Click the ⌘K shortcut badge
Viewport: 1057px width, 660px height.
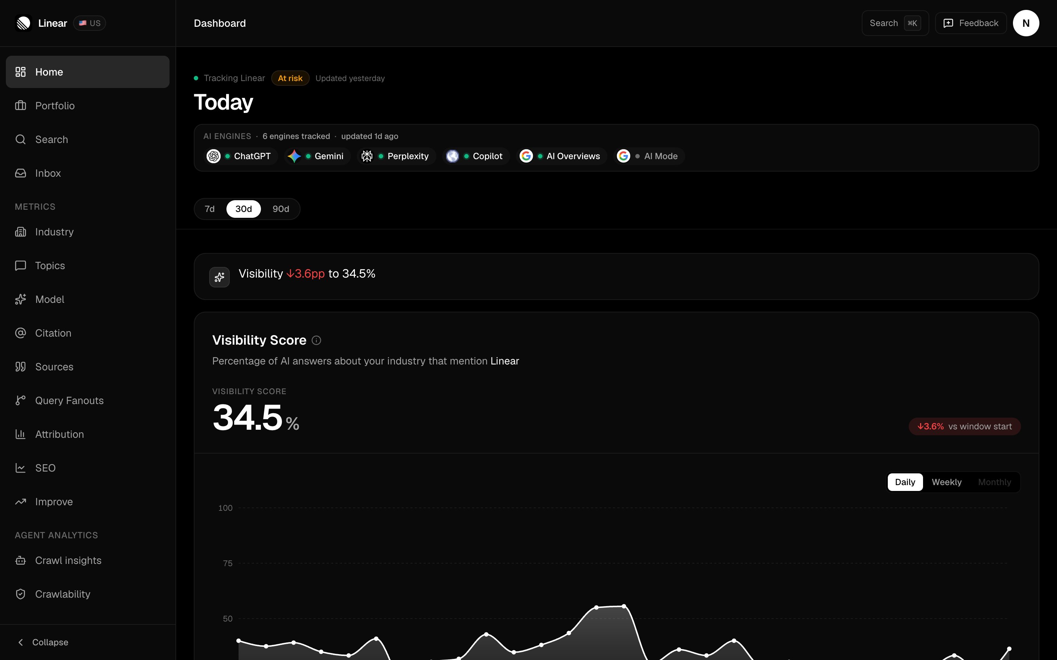[912, 23]
